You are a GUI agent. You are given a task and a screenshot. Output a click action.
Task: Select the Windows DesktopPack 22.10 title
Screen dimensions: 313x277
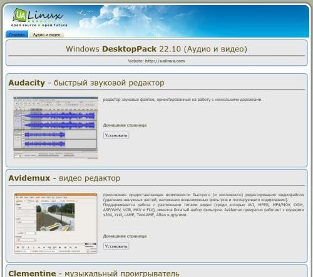tap(156, 49)
